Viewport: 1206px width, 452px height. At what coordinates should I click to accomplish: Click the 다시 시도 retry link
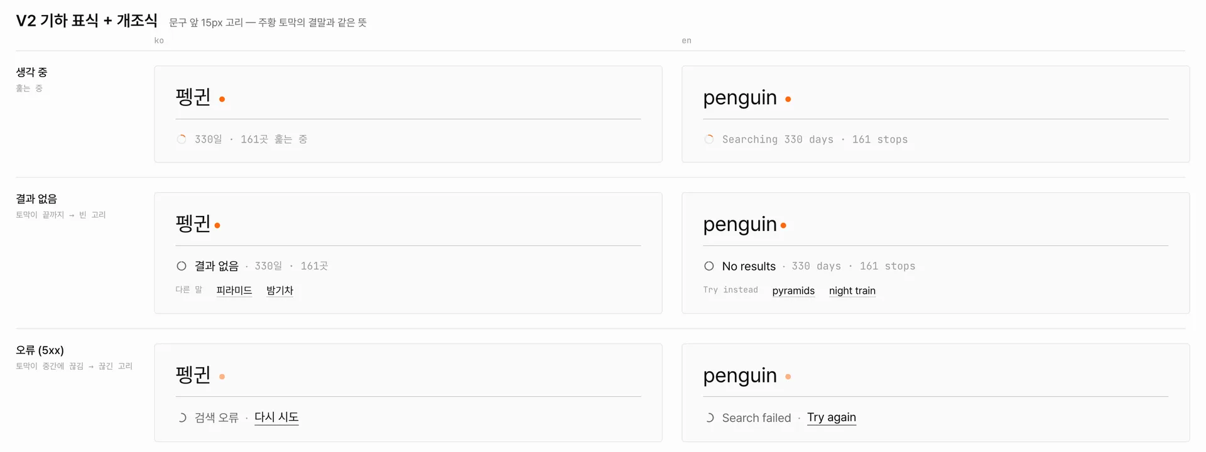276,417
